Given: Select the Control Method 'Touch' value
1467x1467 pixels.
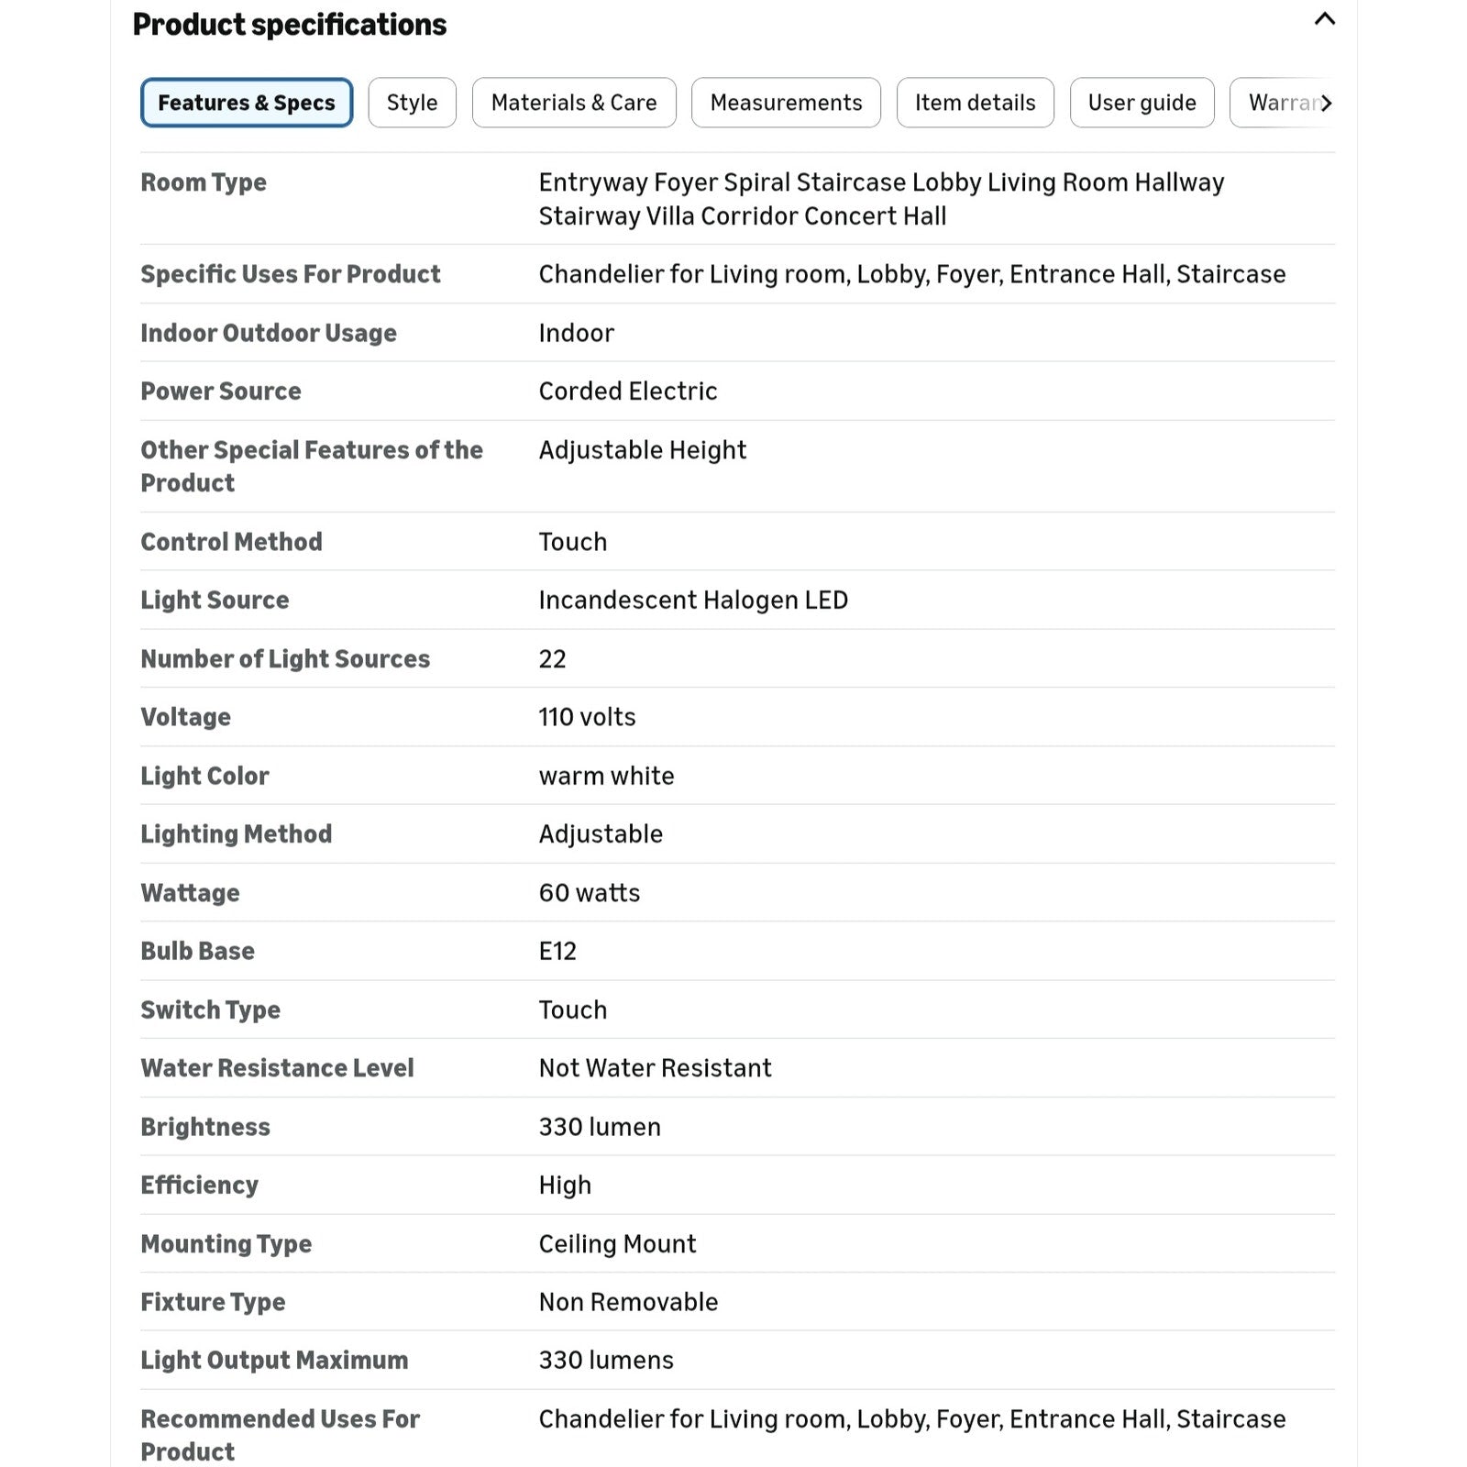Looking at the screenshot, I should pyautogui.click(x=573, y=542).
